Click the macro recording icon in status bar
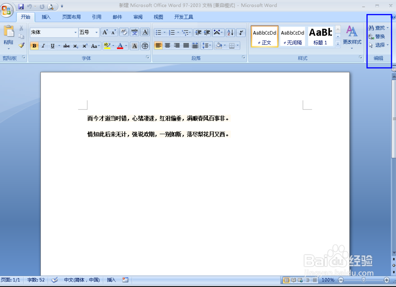Viewport: 396px width, 287px height. coord(125,280)
